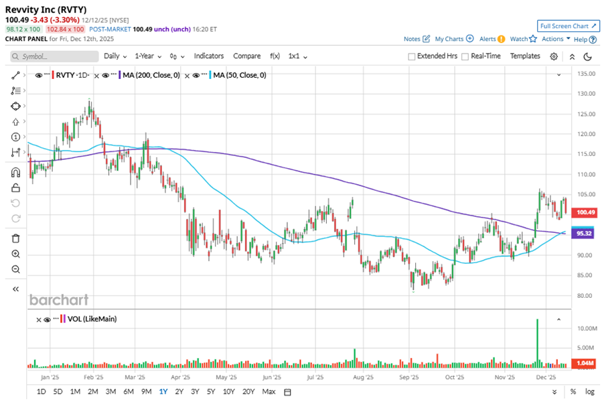The width and height of the screenshot is (604, 403).
Task: Open the Fibonacci and text list tool
Action: coord(15,90)
